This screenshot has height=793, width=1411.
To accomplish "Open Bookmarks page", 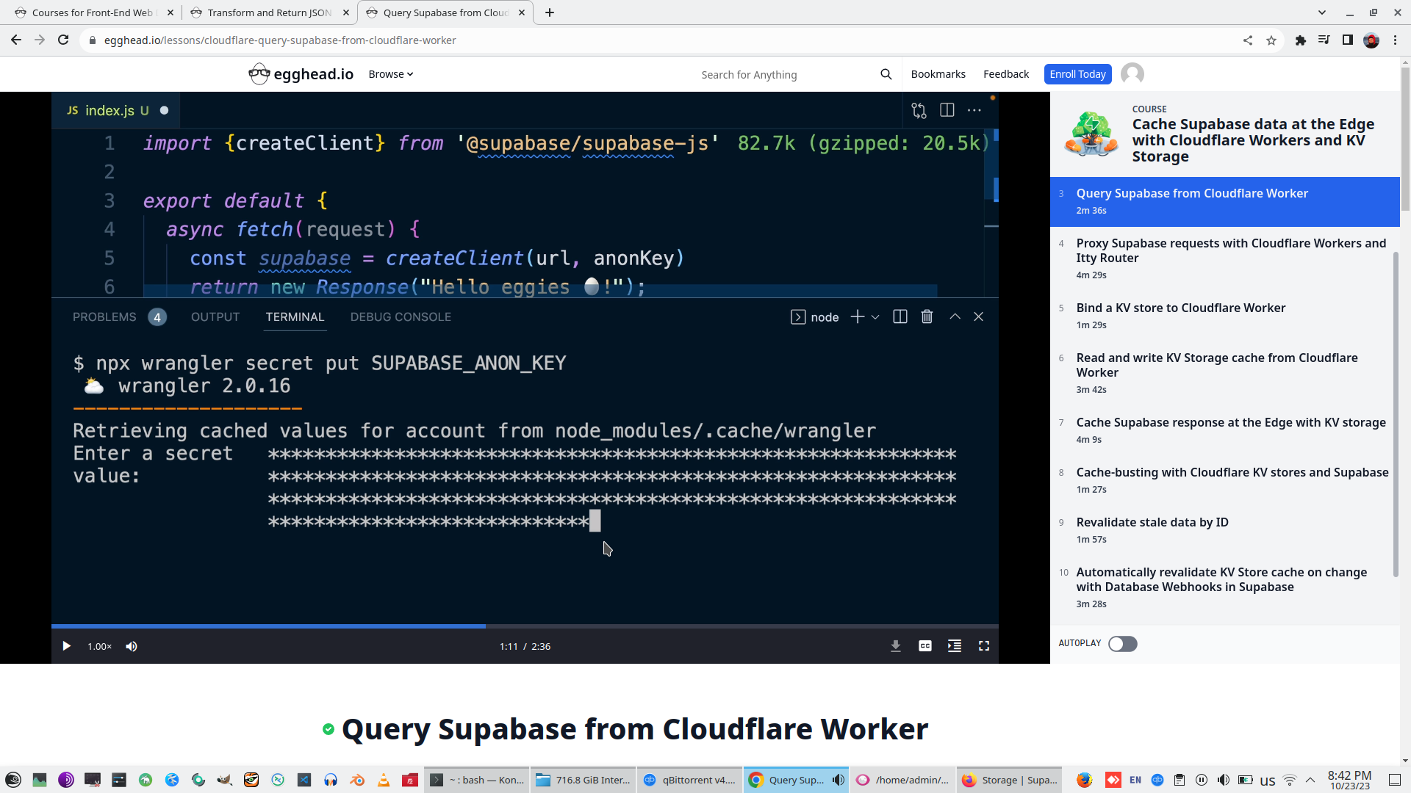I will 938,74.
